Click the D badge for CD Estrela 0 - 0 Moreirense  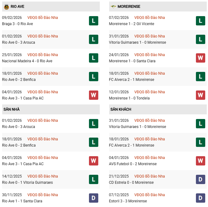[x=200, y=179]
